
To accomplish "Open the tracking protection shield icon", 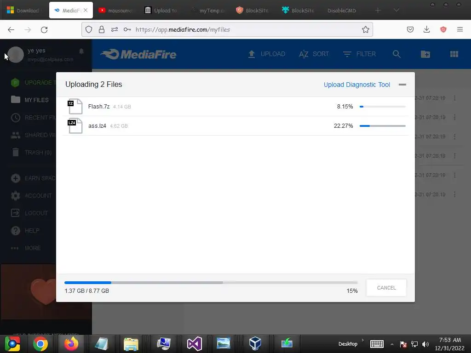I will 89,29.
